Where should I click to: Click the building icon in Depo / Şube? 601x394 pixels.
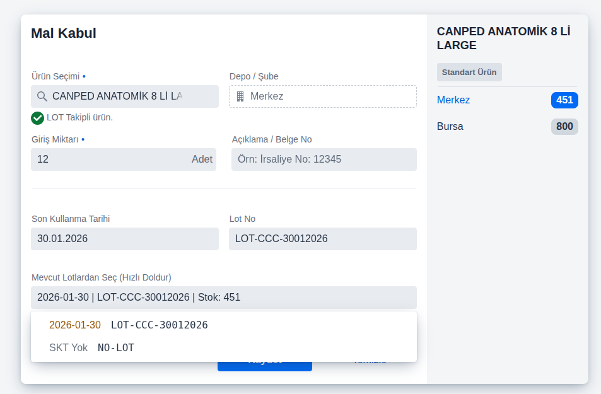240,96
